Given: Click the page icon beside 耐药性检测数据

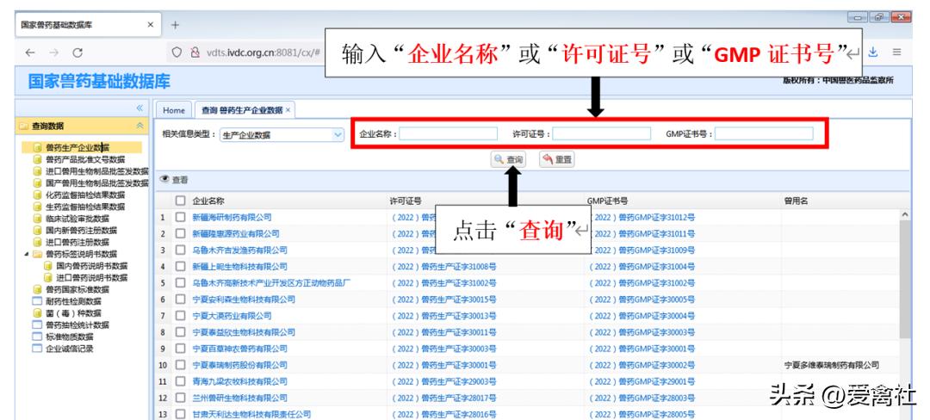Looking at the screenshot, I should pyautogui.click(x=37, y=301).
